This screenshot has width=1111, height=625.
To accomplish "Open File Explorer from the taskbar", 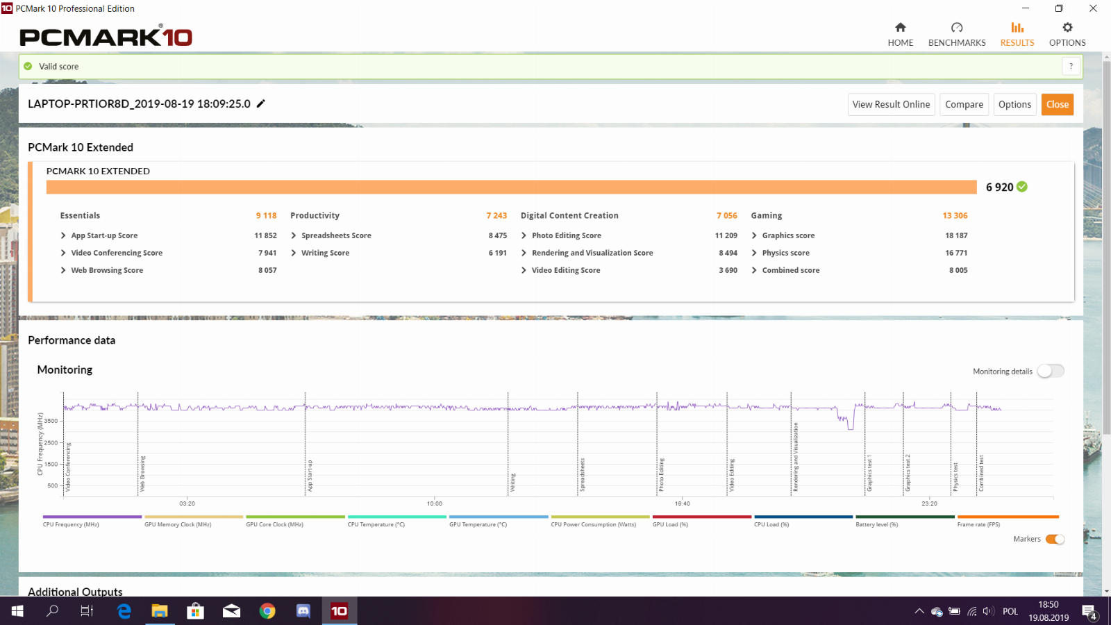I will 160,611.
